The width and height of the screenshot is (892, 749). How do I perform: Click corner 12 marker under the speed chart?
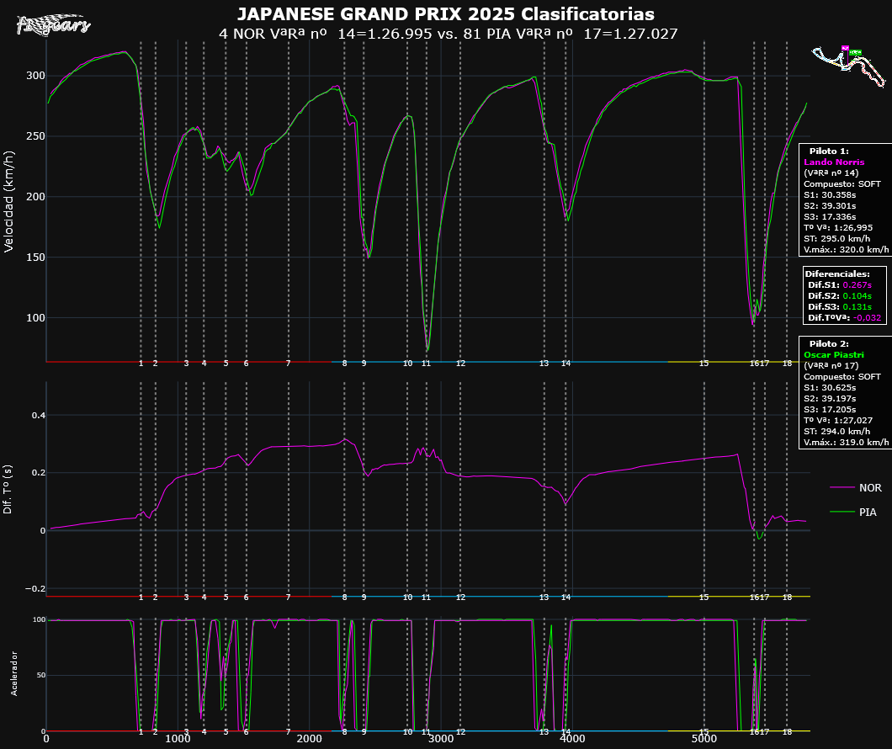(x=461, y=363)
